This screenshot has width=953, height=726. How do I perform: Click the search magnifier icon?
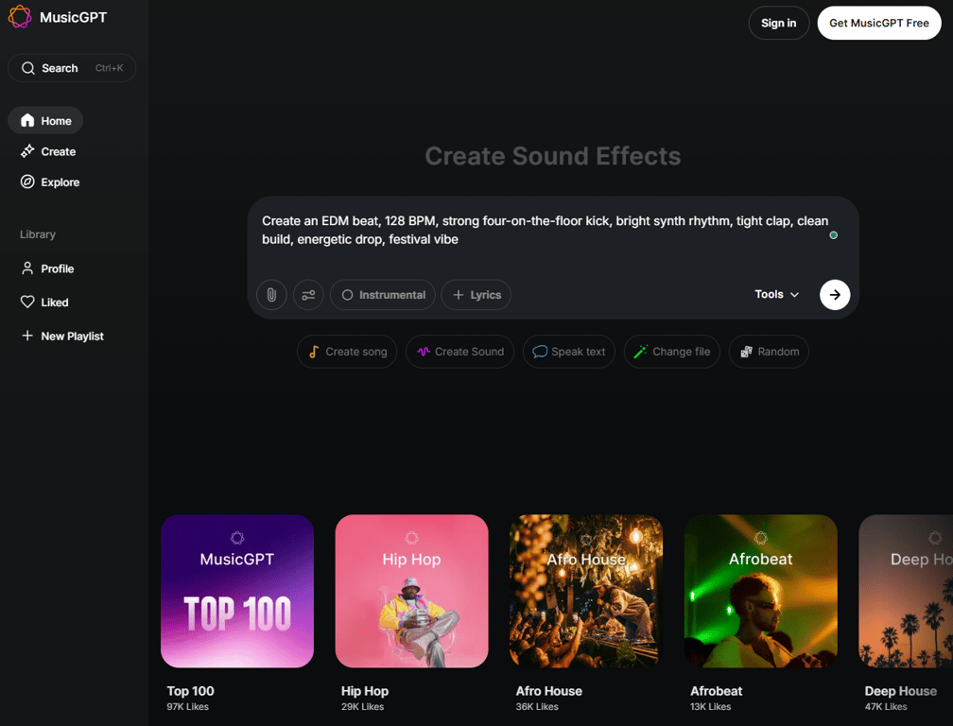tap(28, 68)
